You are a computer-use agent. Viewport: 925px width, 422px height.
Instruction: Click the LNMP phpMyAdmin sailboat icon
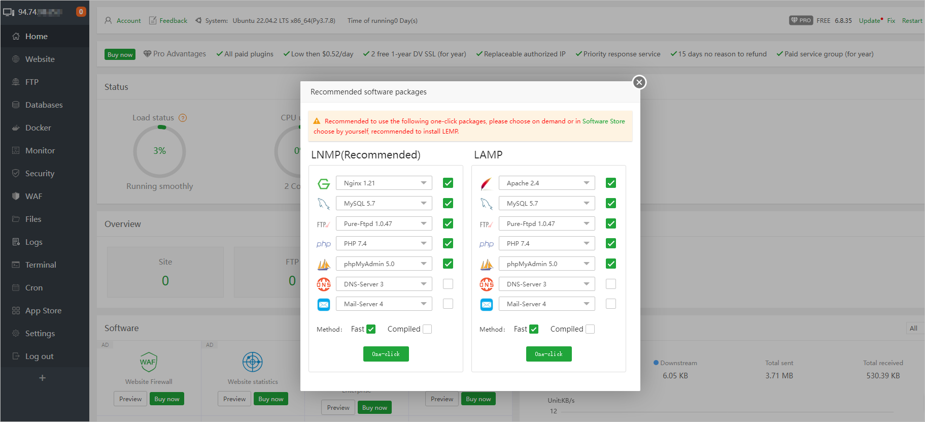pos(324,264)
